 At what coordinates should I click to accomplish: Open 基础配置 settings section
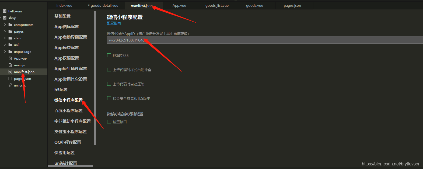coord(62,16)
